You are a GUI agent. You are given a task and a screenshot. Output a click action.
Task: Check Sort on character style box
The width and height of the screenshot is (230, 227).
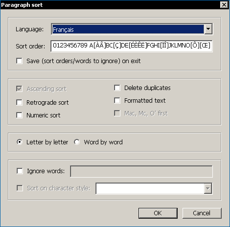[x=20, y=188]
